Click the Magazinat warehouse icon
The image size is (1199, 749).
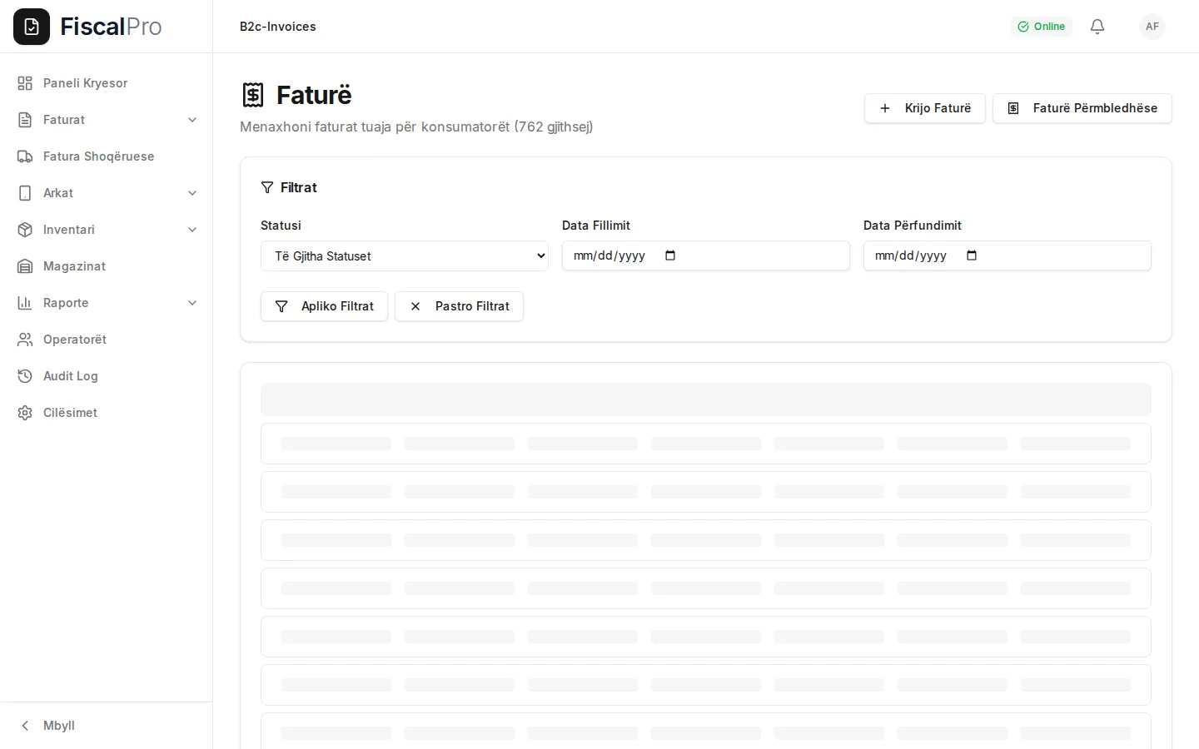click(x=25, y=266)
